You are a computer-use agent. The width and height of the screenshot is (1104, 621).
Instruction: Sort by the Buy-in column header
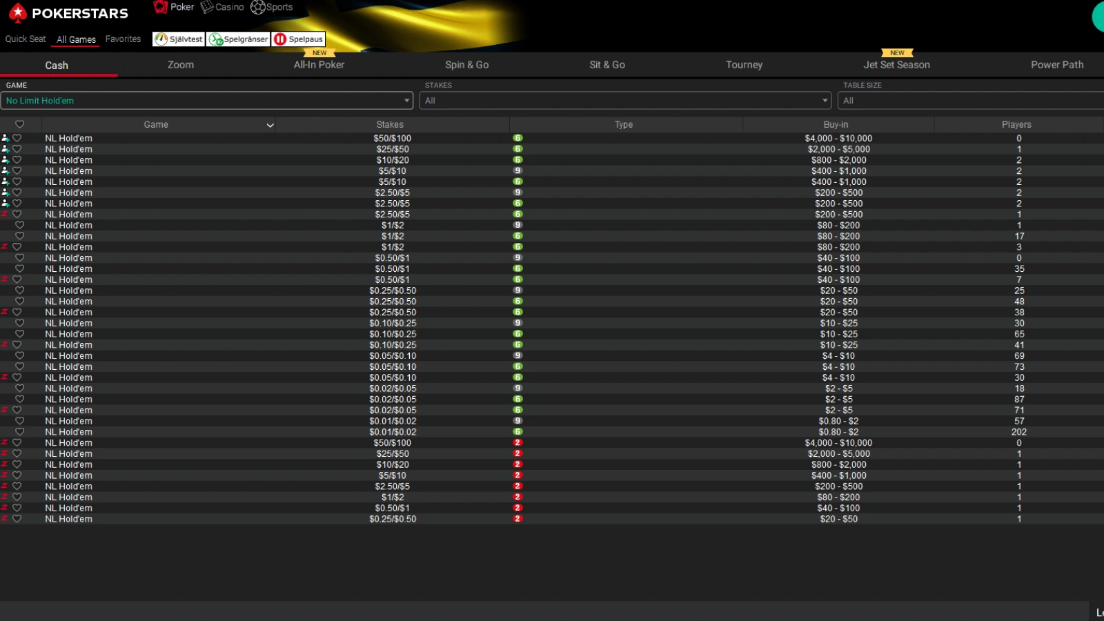836,125
